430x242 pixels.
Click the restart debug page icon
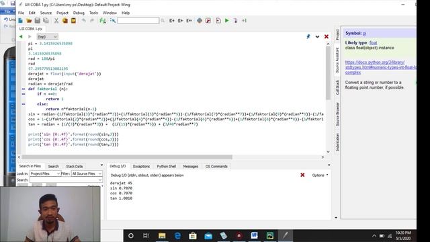[x=218, y=21]
